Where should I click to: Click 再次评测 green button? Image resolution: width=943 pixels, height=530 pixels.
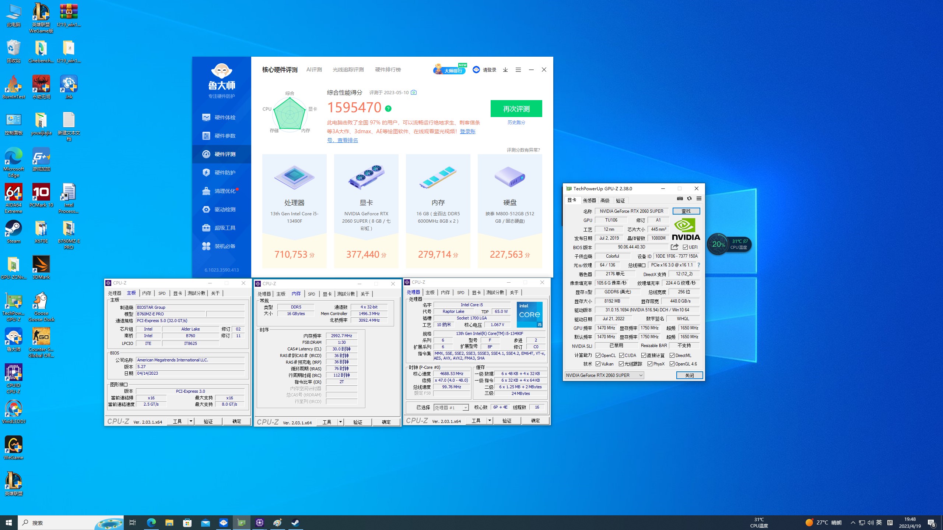click(516, 109)
